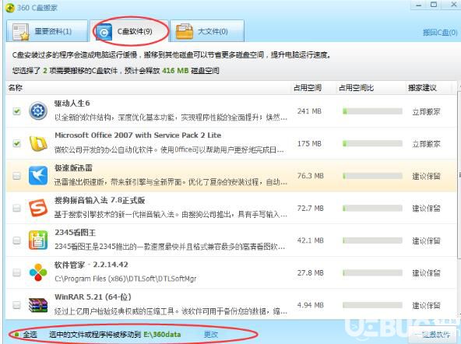Select the WinRAR 5.21 (64-位) title

(x=93, y=297)
